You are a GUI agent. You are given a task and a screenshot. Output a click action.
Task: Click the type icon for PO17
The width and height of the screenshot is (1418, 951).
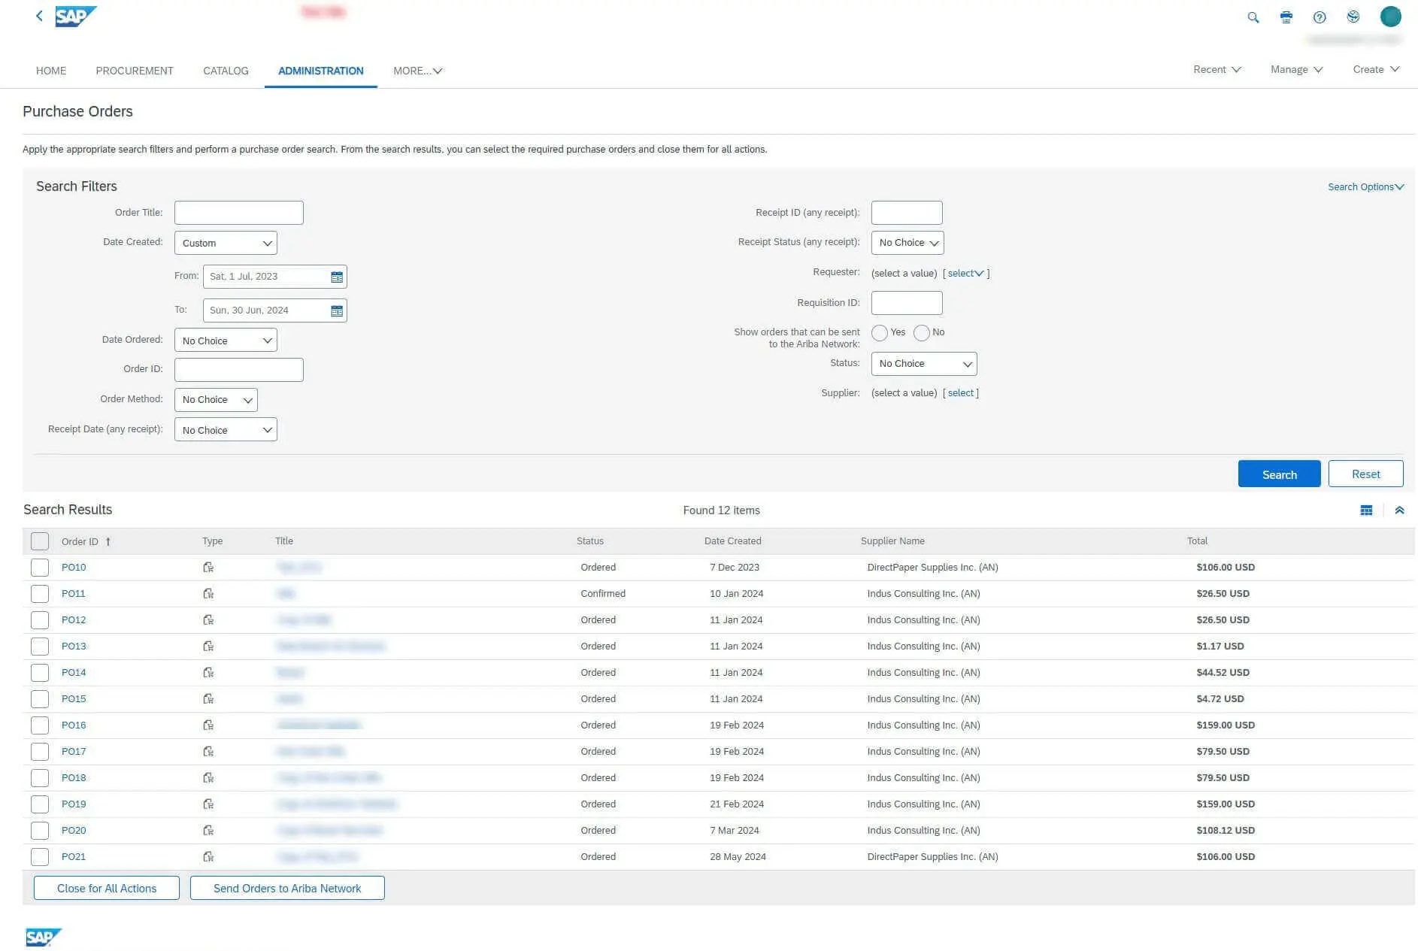click(x=208, y=752)
